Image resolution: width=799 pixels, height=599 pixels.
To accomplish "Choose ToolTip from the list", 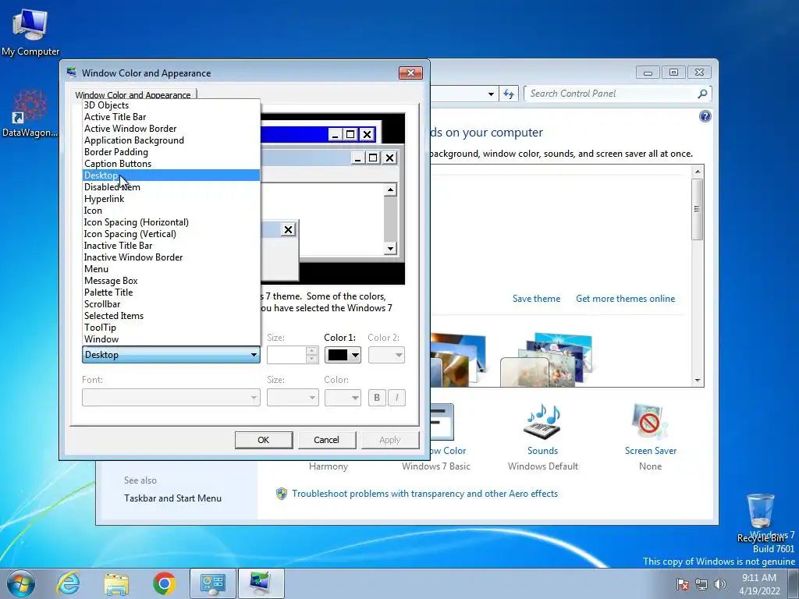I will [x=171, y=328].
